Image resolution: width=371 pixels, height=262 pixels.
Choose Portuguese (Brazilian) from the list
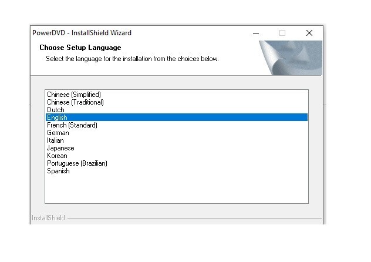click(x=177, y=163)
